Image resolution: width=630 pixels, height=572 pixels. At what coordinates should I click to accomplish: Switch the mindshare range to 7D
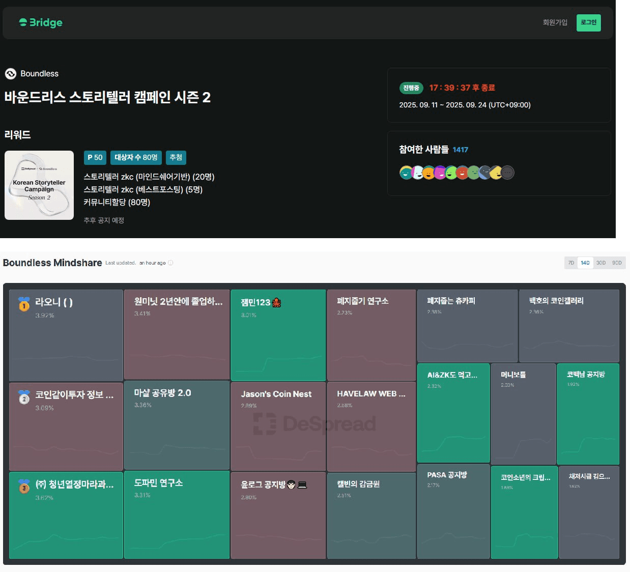pyautogui.click(x=571, y=263)
